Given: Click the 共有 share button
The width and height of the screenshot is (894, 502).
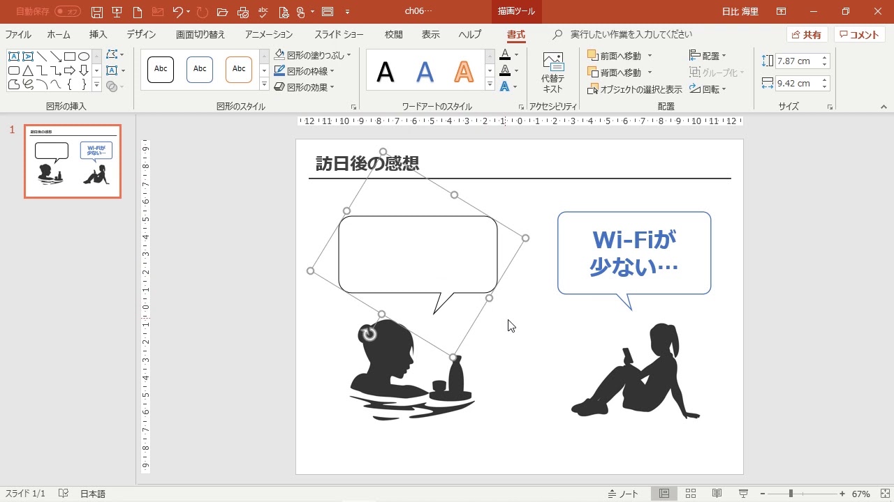Looking at the screenshot, I should pos(807,35).
